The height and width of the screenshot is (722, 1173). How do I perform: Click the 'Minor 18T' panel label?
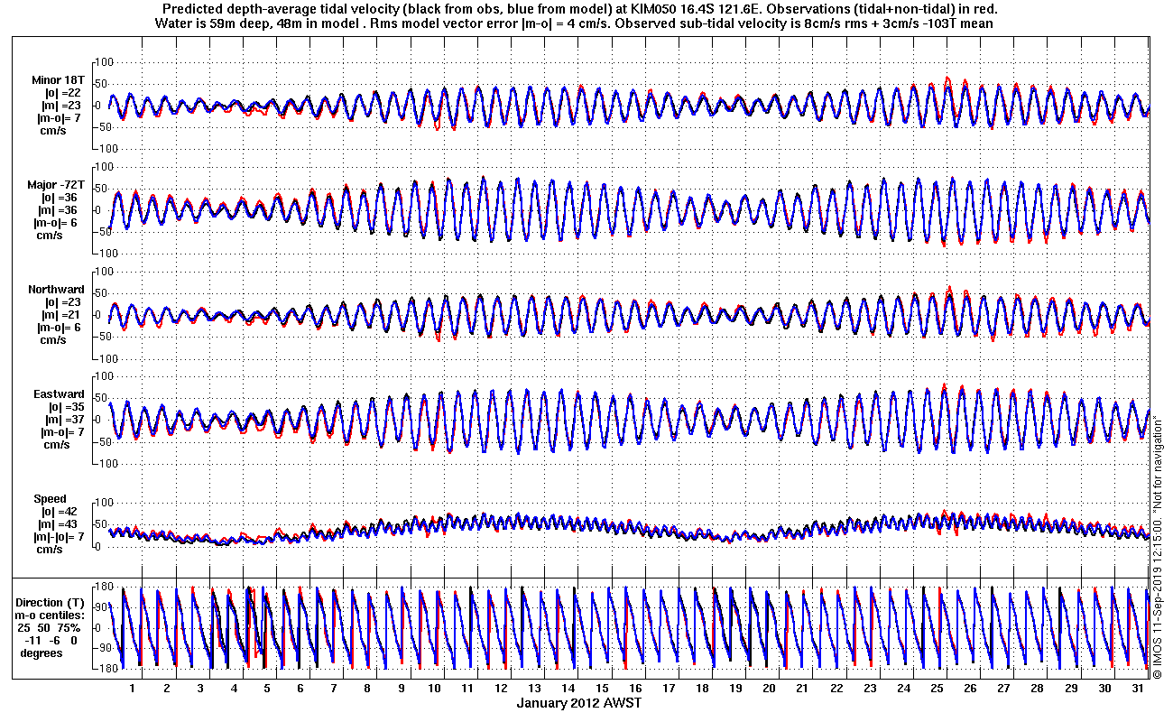(x=58, y=80)
